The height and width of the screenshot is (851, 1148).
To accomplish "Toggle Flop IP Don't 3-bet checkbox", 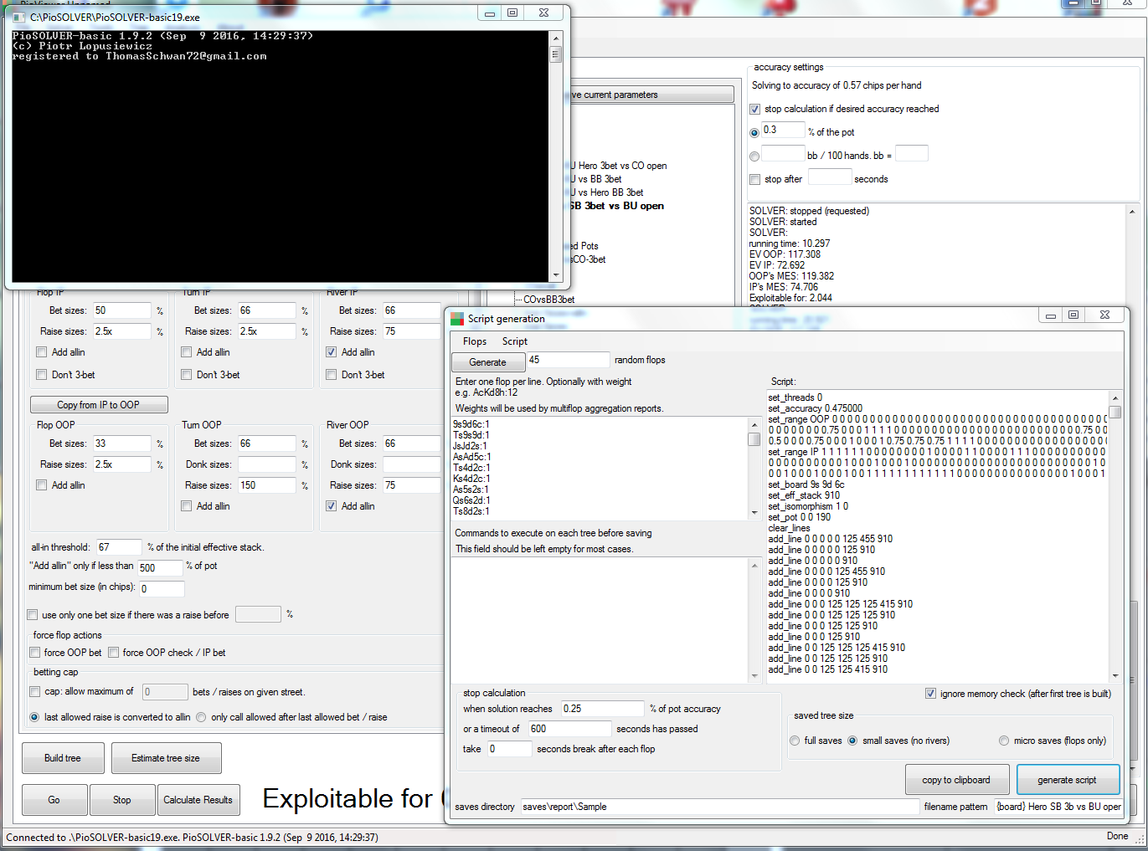I will click(x=42, y=375).
